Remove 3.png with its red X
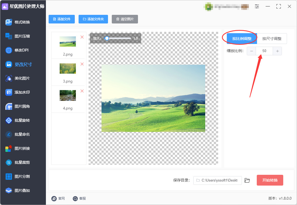The image size is (297, 205). click(82, 64)
